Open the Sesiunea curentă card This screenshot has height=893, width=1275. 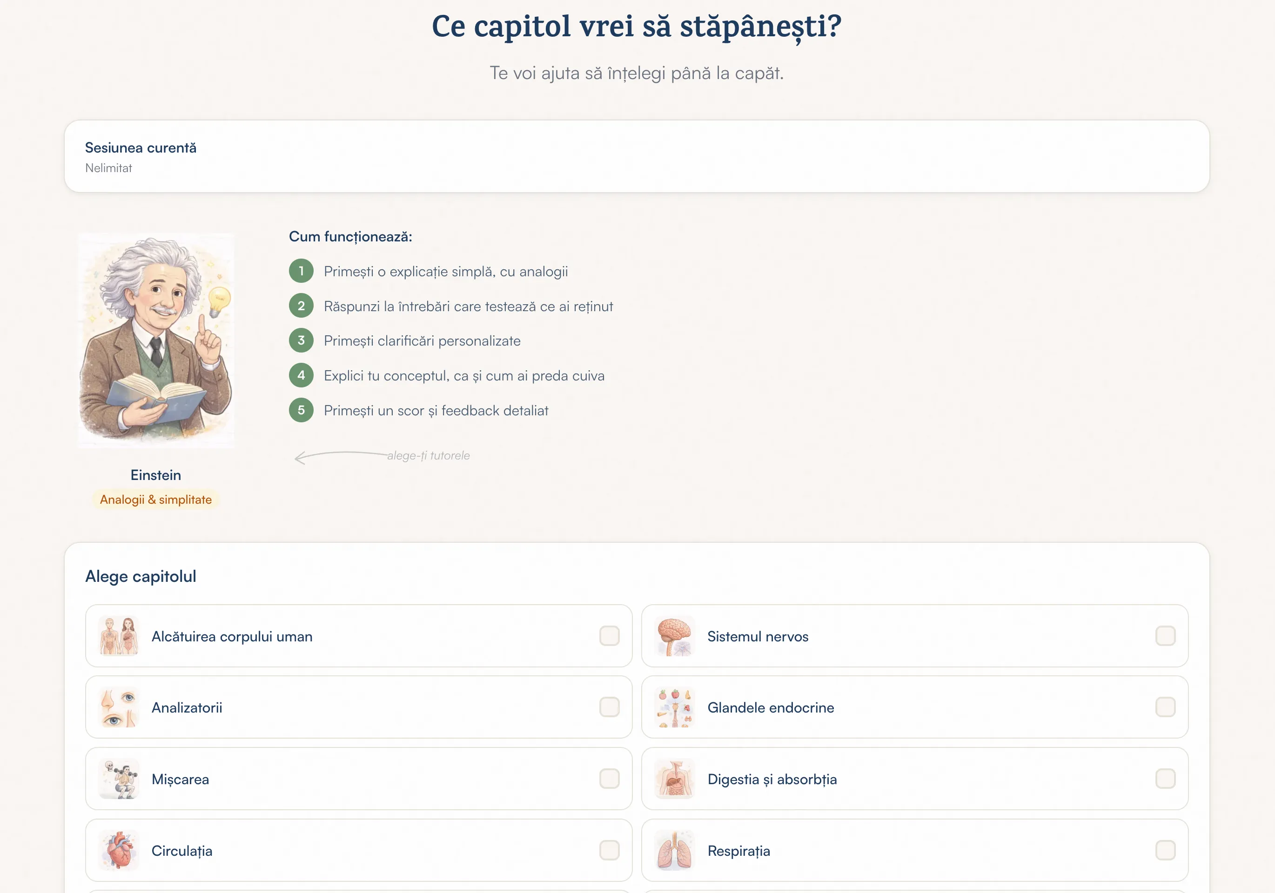pos(637,157)
